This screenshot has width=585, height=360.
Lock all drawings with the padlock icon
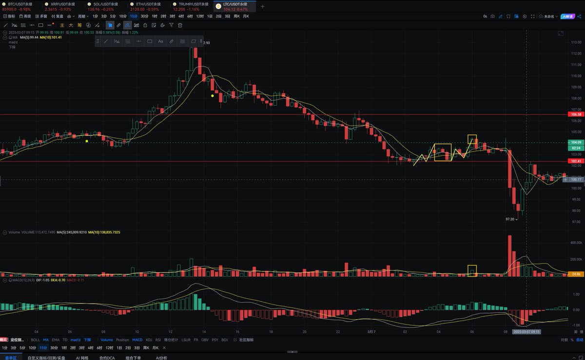[x=145, y=25]
